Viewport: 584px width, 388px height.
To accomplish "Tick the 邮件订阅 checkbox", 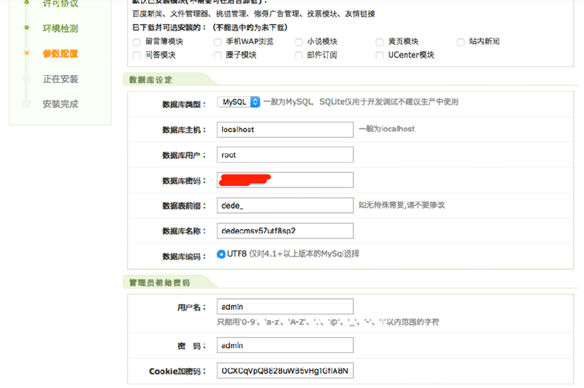I will pos(299,55).
